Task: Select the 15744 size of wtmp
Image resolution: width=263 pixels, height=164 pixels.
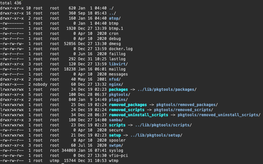Action: (70, 161)
